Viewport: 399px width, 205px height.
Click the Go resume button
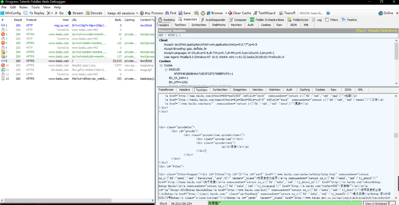coord(59,13)
